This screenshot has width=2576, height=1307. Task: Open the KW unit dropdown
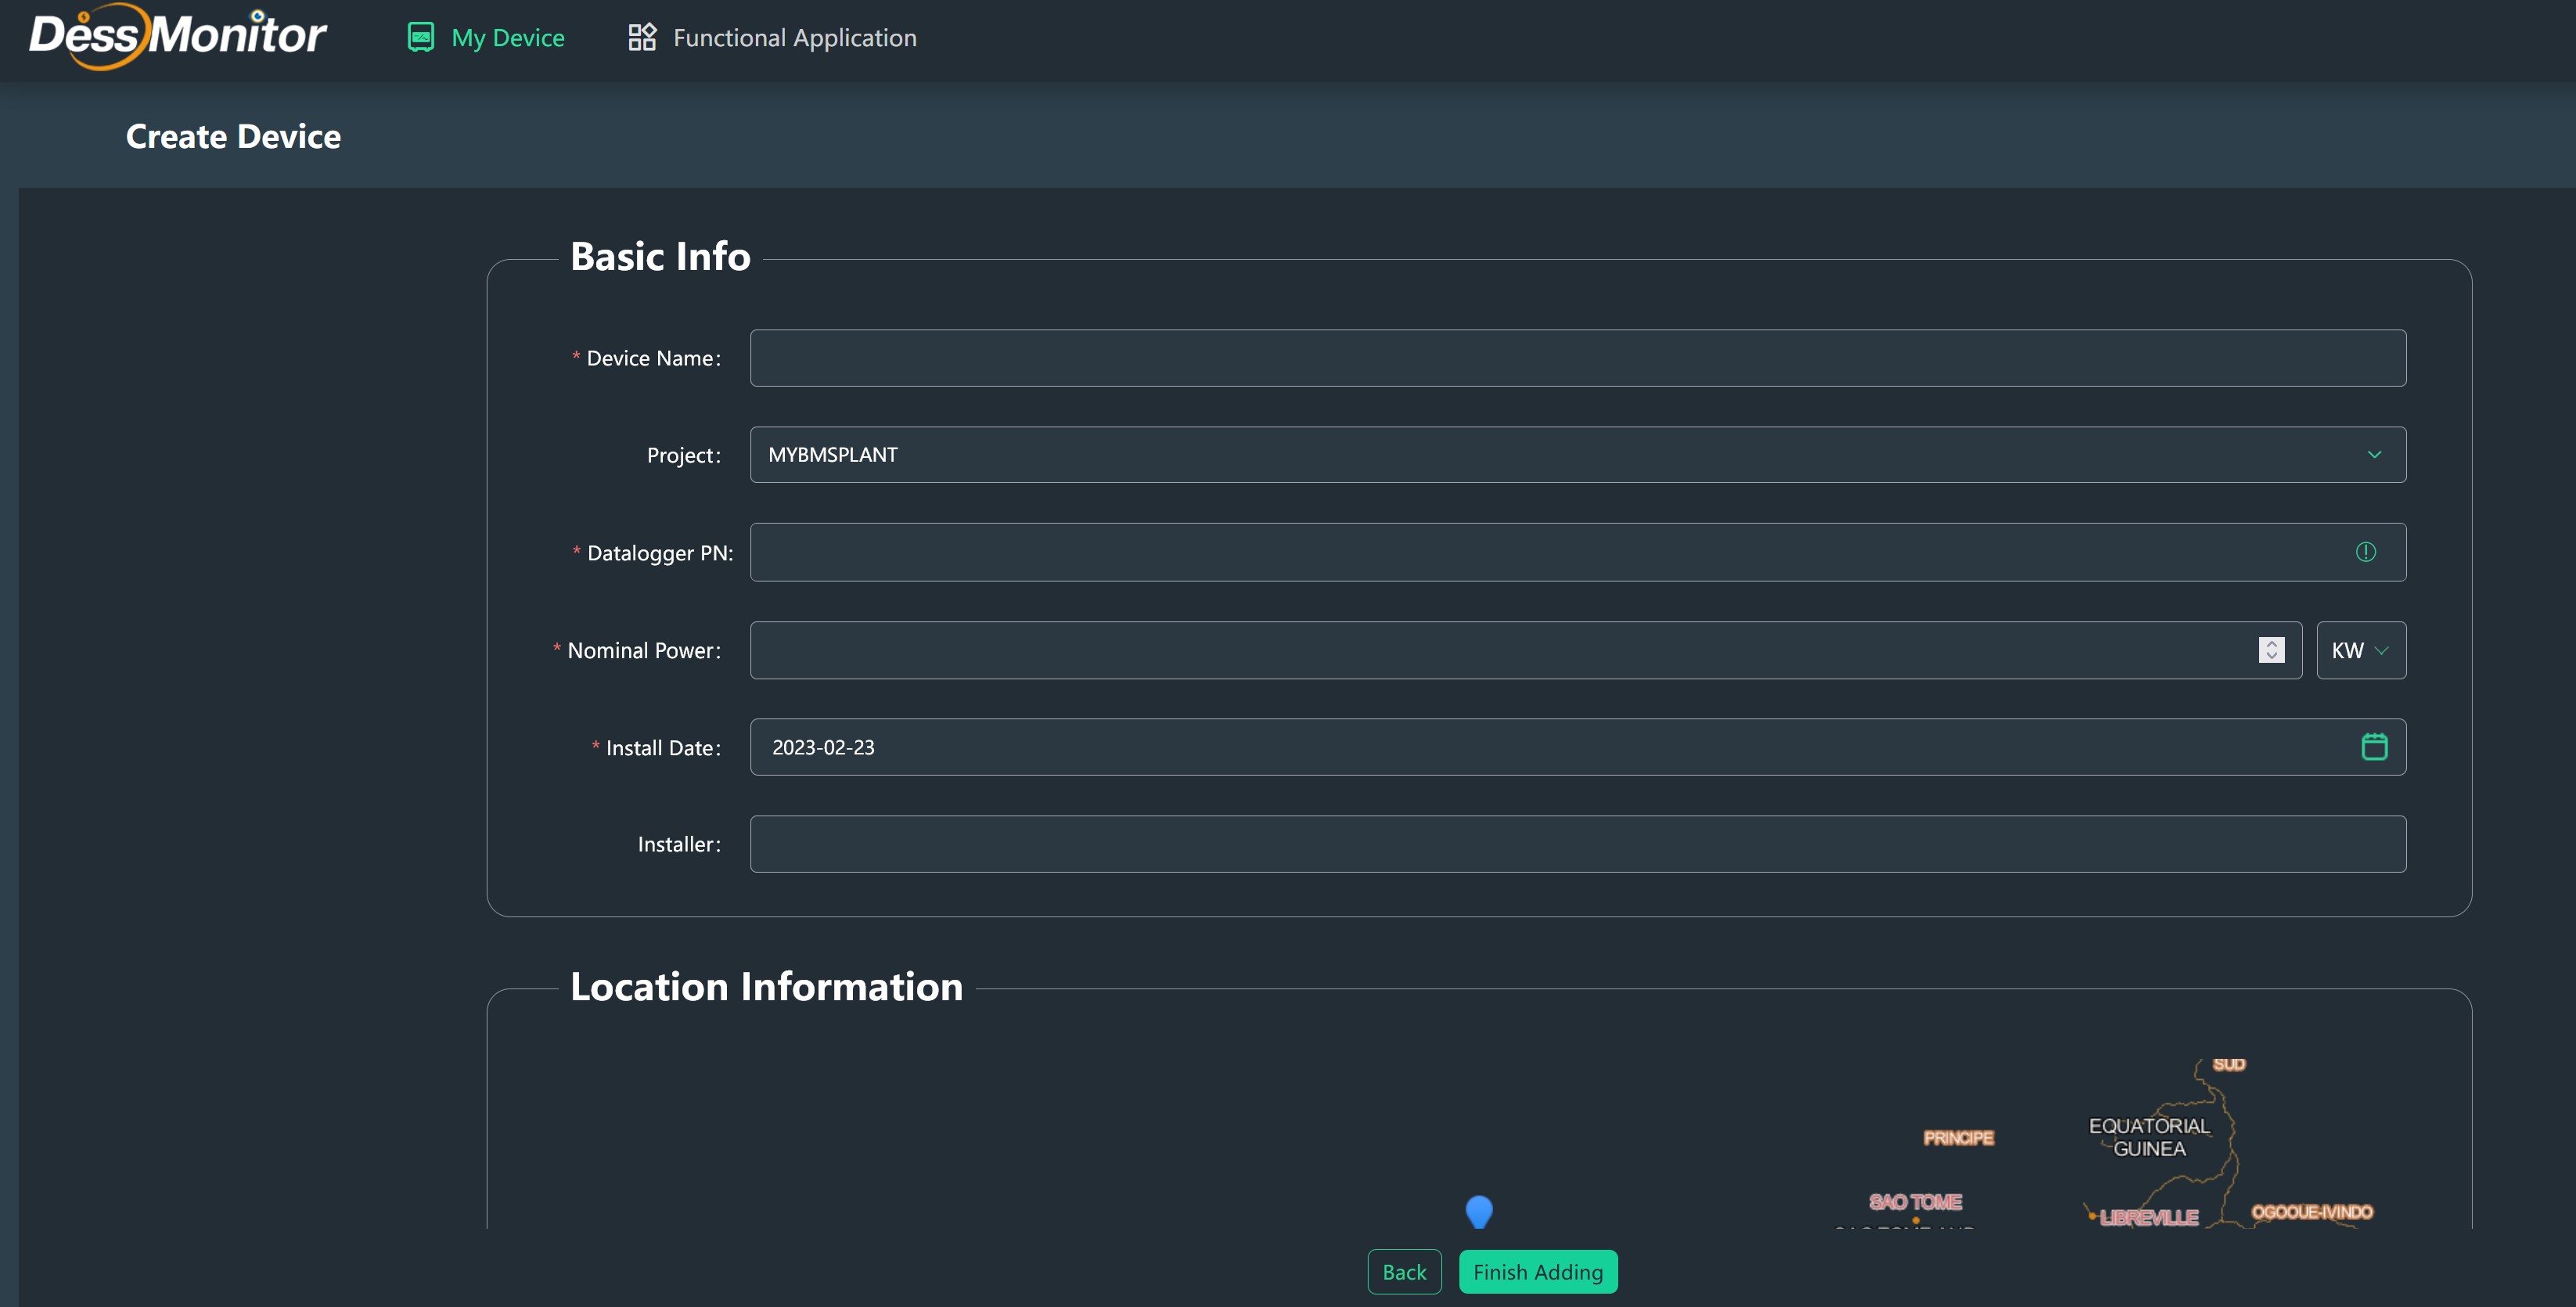2360,650
